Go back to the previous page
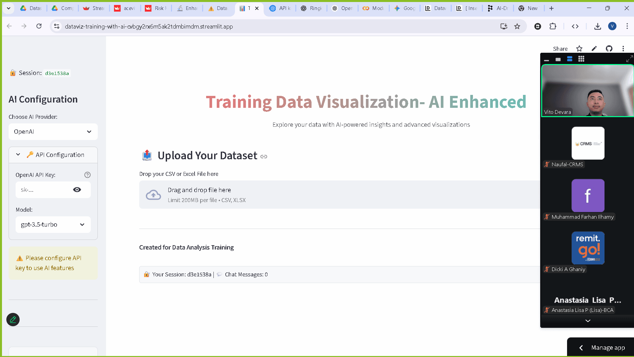634x357 pixels. [x=9, y=26]
